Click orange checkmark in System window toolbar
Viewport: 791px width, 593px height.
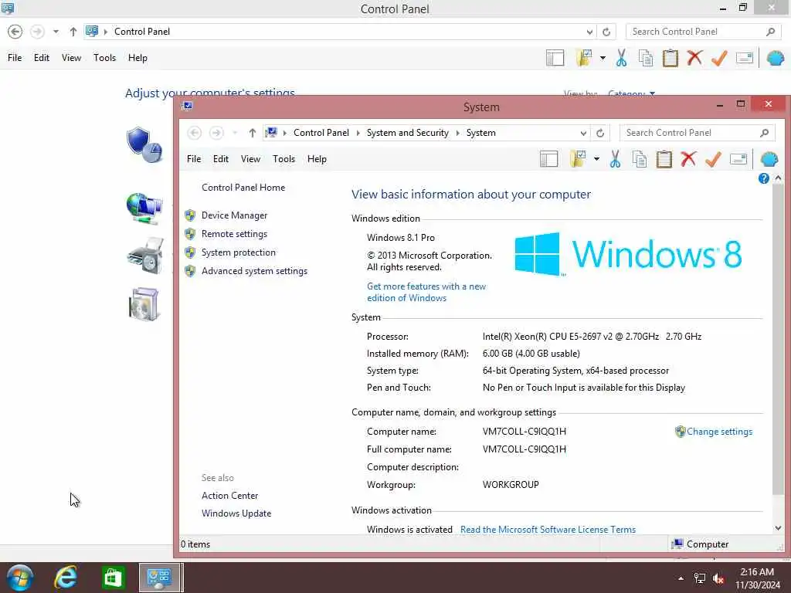pyautogui.click(x=713, y=159)
